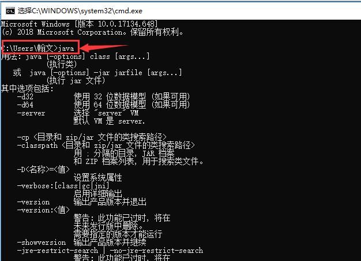Image resolution: width=361 pixels, height=261 pixels.
Task: Click the Microsoft Corporation copyright line
Action: 92,32
